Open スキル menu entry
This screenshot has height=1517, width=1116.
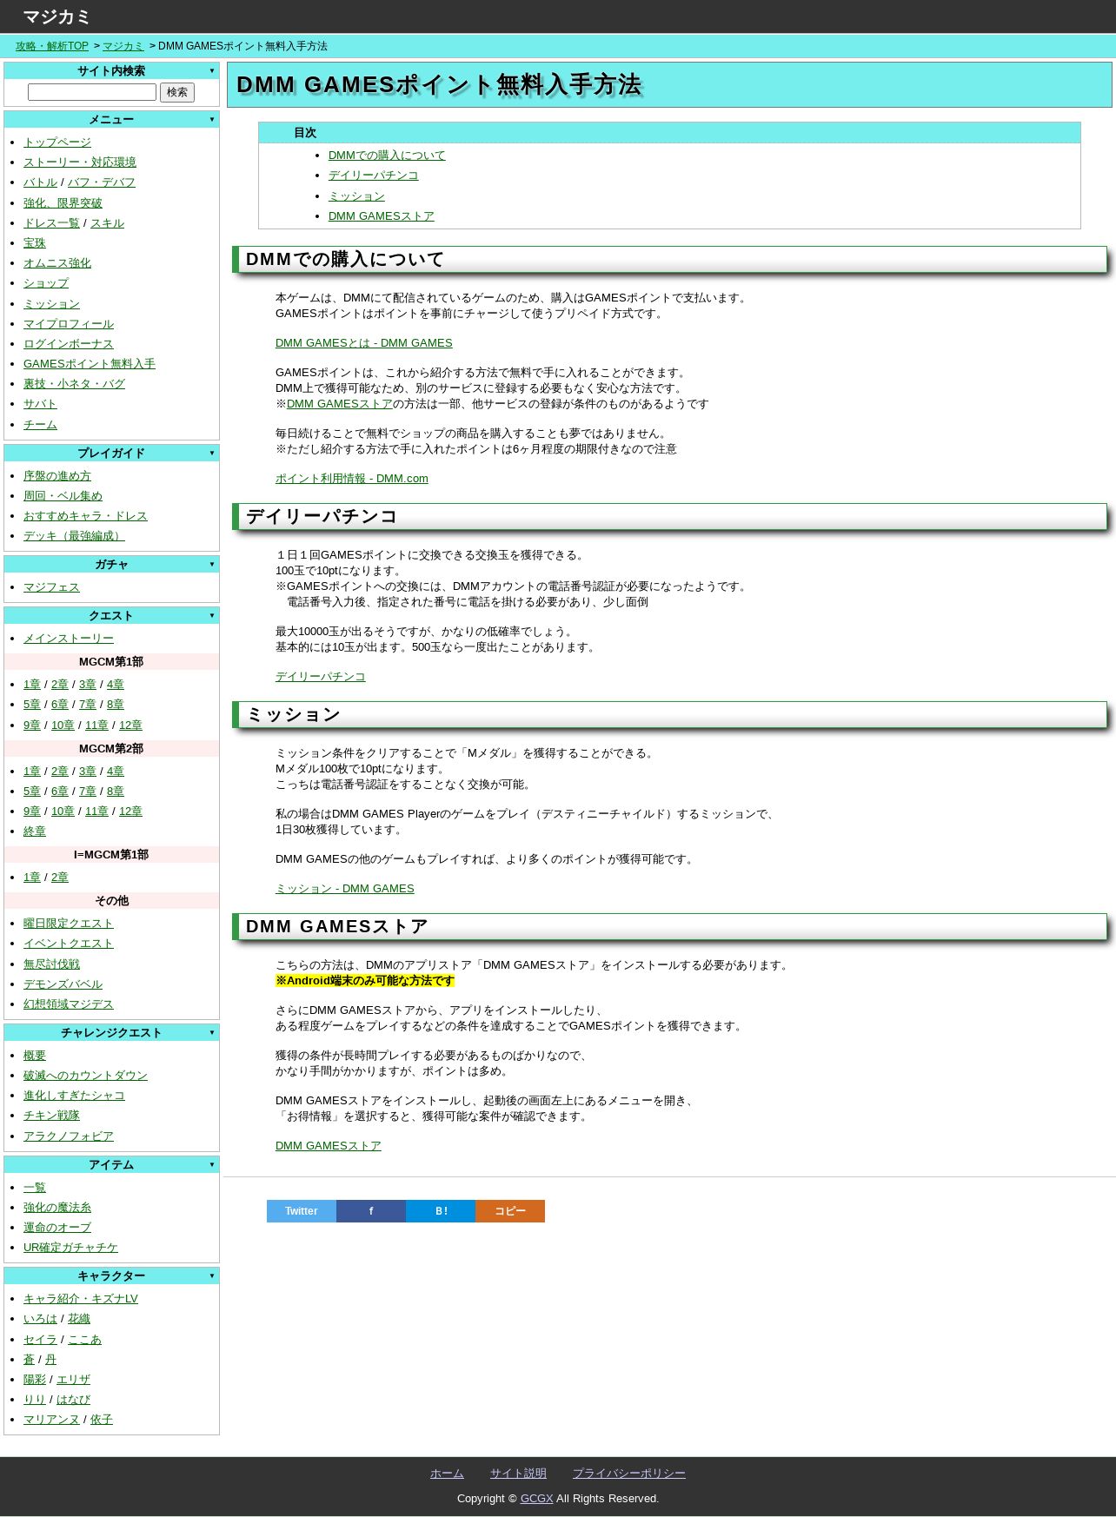[107, 223]
